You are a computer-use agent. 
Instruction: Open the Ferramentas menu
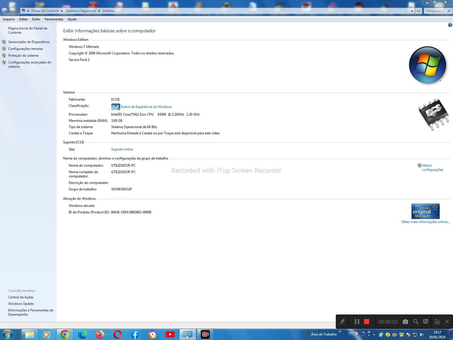coord(54,19)
